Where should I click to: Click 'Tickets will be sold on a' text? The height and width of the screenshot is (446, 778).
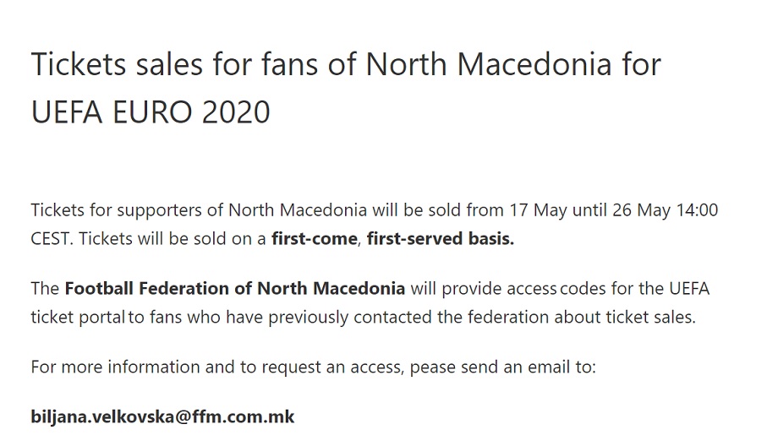tap(173, 239)
